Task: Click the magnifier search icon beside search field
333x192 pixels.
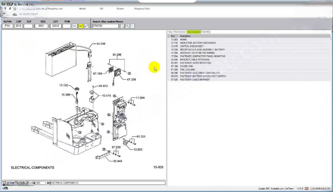Action: click(x=122, y=26)
